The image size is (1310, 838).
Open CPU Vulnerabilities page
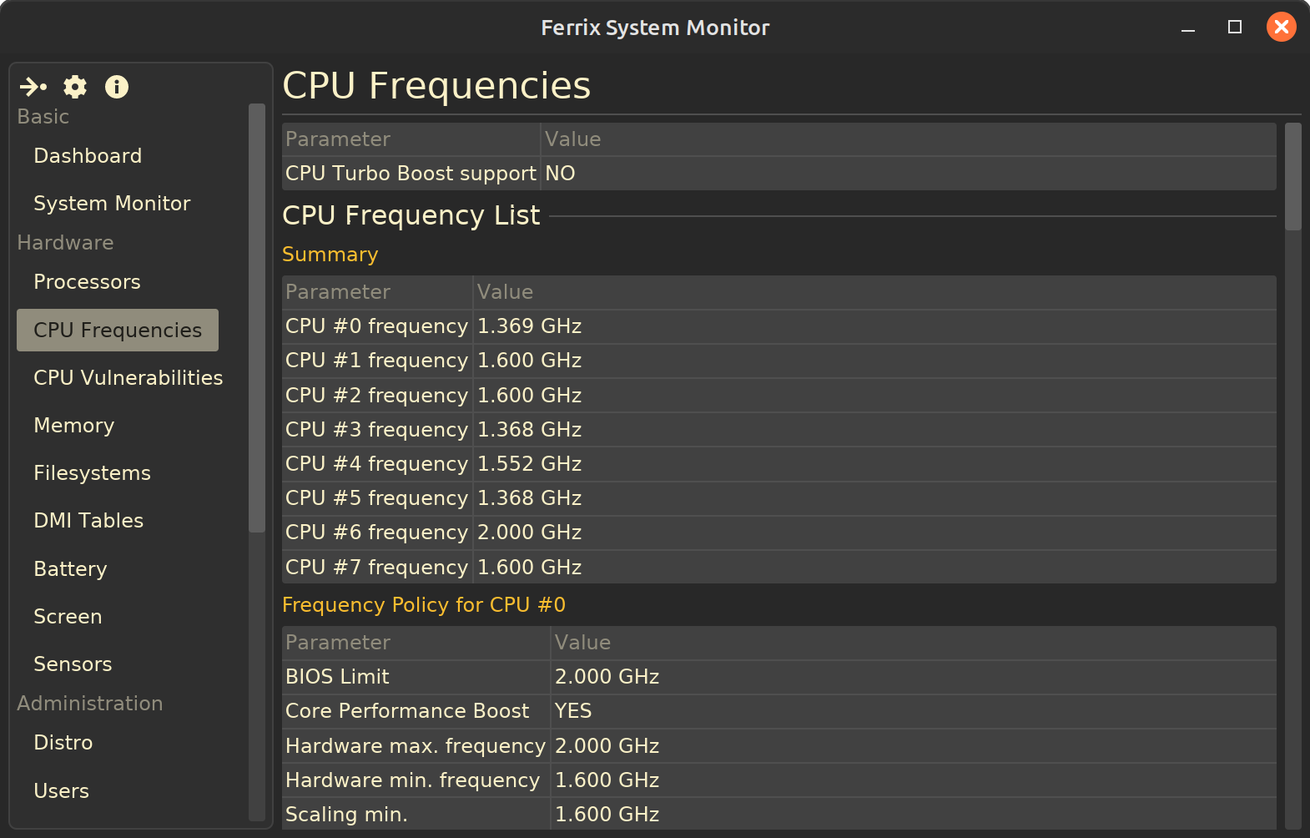point(128,378)
